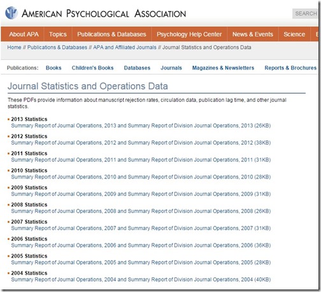The image size is (321, 292).
Task: Open the News & Events menu
Action: coord(253,34)
